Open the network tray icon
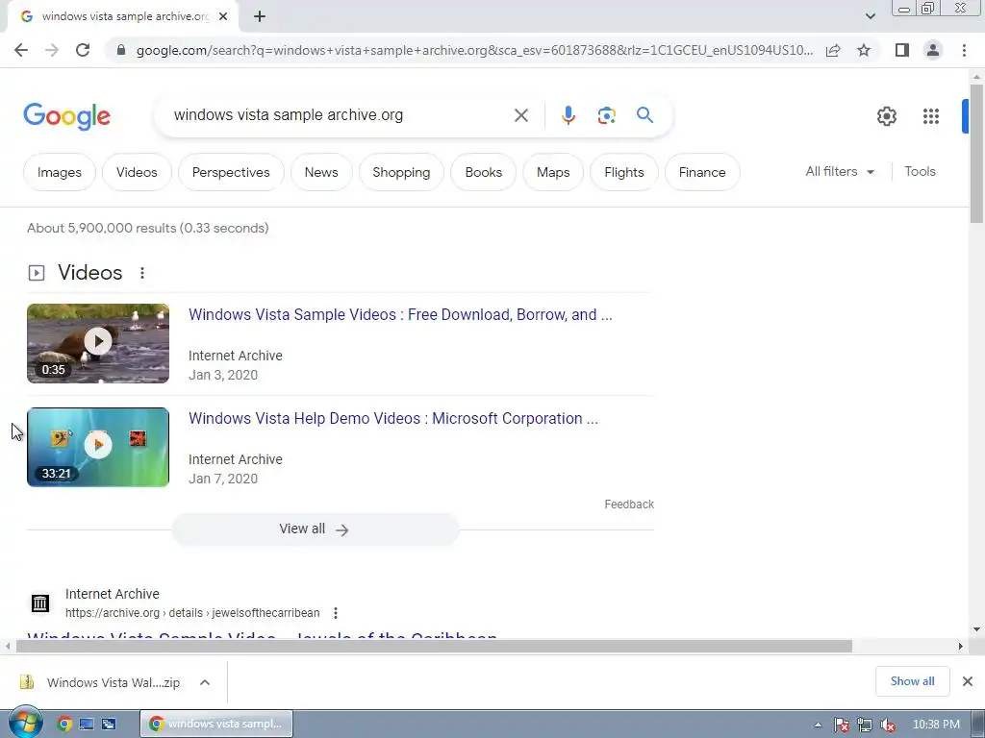 865,725
